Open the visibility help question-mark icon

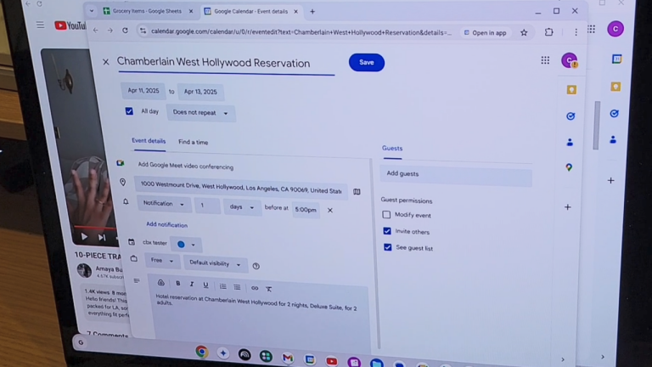coord(256,266)
